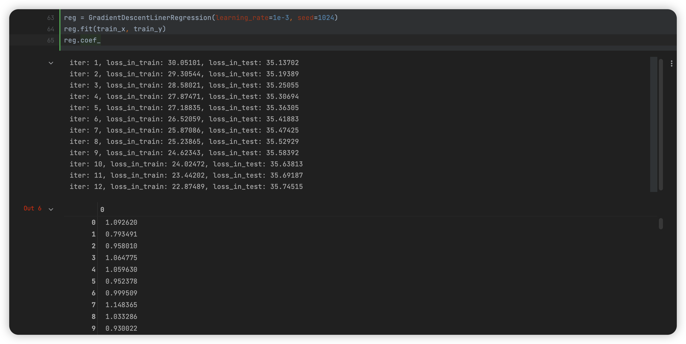The image size is (686, 344).
Task: Select table cell value 0.793491
Action: pyautogui.click(x=121, y=234)
